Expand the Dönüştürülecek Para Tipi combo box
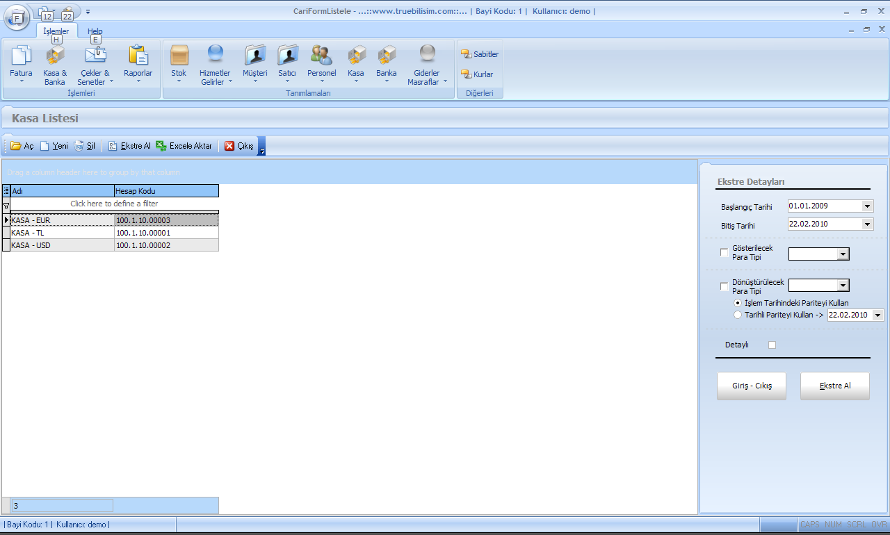 [843, 286]
